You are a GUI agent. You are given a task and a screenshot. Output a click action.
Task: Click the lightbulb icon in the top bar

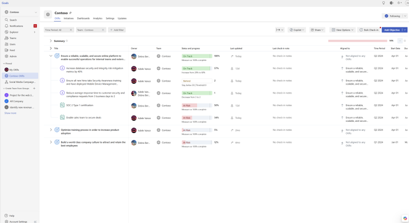pyautogui.click(x=384, y=3)
